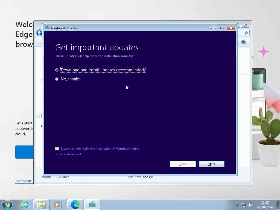280x210 pixels.
Task: Show hidden system tray icons
Action: coord(237,205)
